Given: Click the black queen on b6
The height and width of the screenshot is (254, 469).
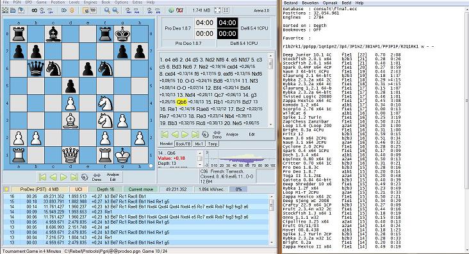Looking at the screenshot, I should (36, 68).
